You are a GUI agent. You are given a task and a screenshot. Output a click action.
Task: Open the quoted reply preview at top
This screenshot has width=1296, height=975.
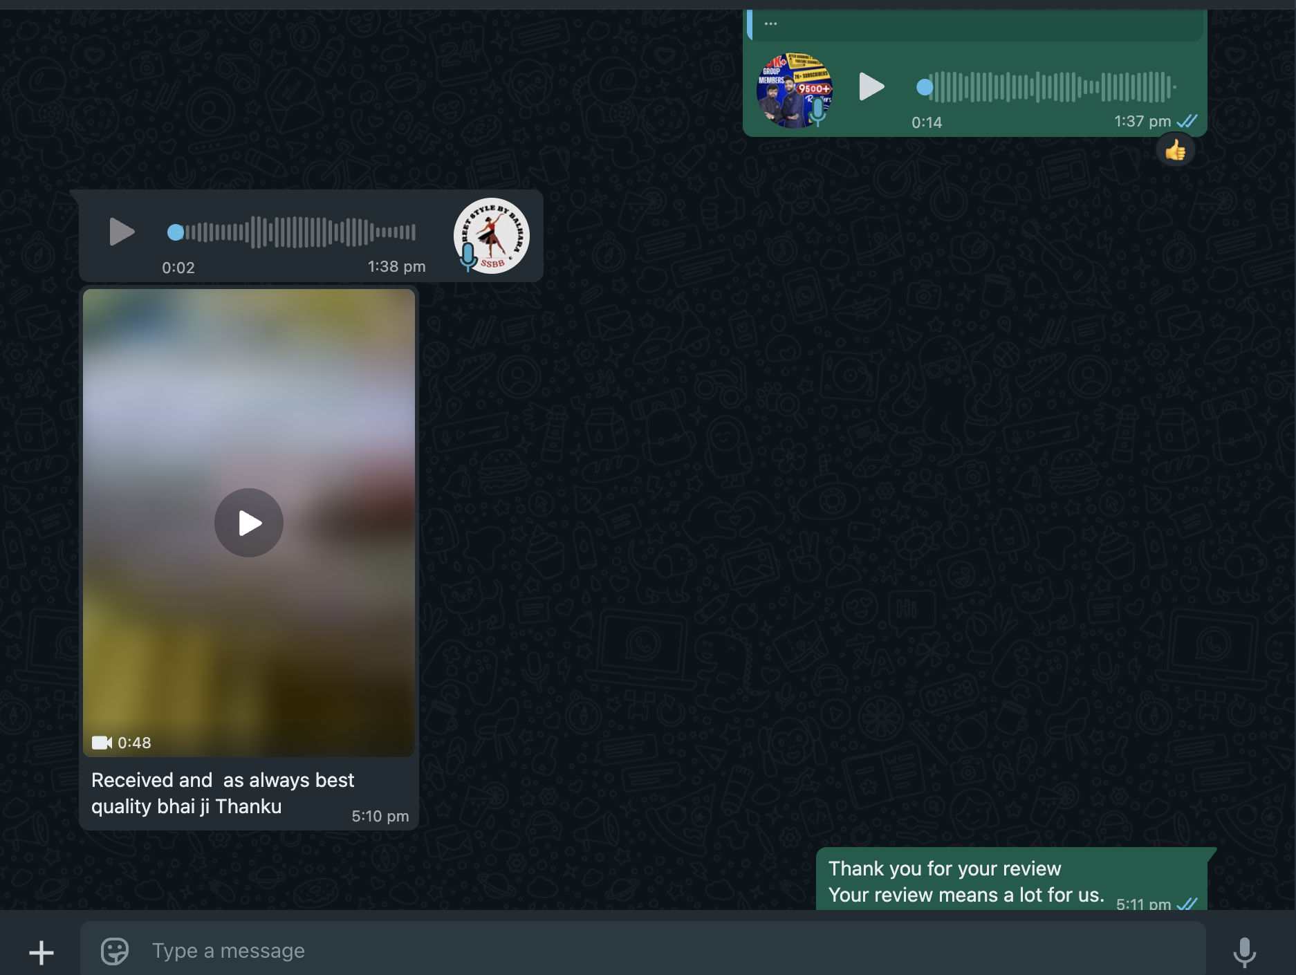975,25
